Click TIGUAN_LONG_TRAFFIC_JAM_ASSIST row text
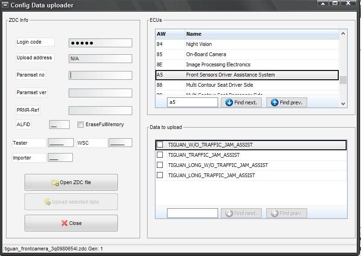The image size is (361, 256). point(211,175)
